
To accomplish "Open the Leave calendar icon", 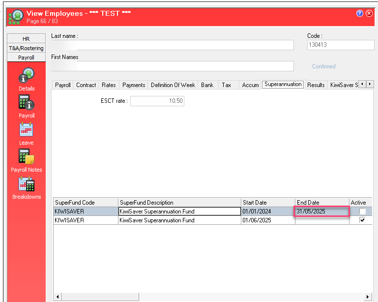I will coord(27,130).
